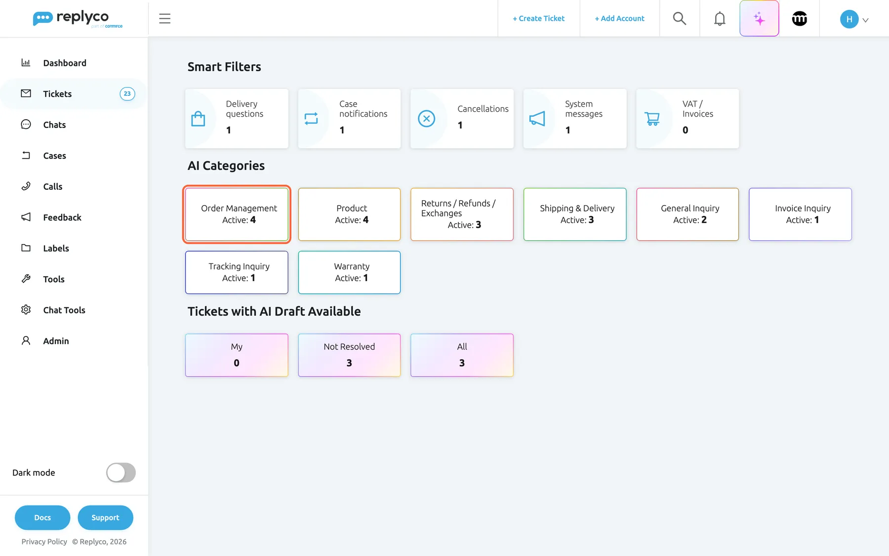Viewport: 889px width, 556px height.
Task: Open the Delivery questions smart filter
Action: 237,119
